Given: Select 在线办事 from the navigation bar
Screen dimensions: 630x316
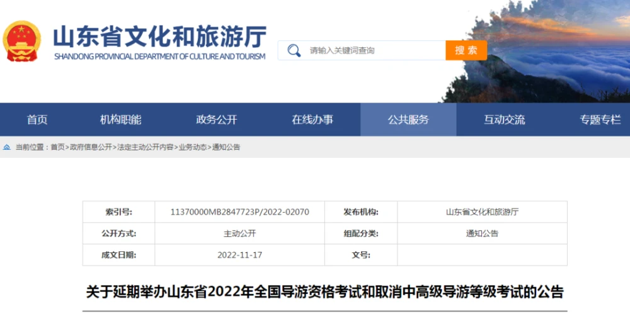Looking at the screenshot, I should pyautogui.click(x=312, y=120).
